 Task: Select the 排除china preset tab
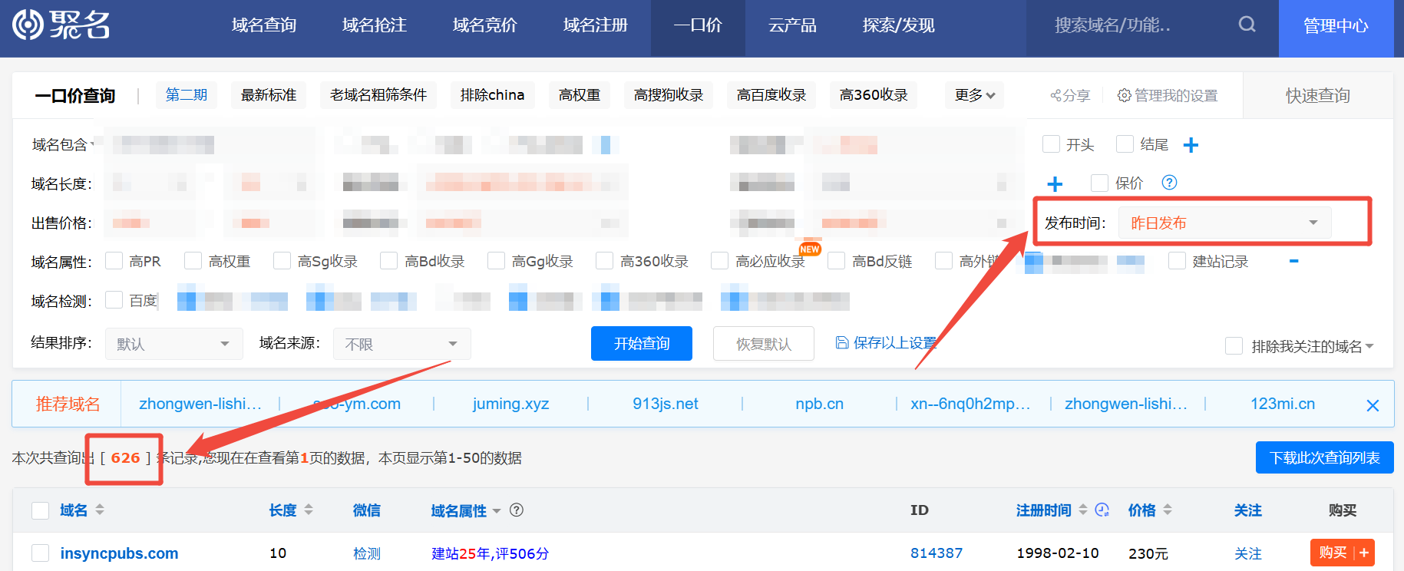click(x=493, y=95)
